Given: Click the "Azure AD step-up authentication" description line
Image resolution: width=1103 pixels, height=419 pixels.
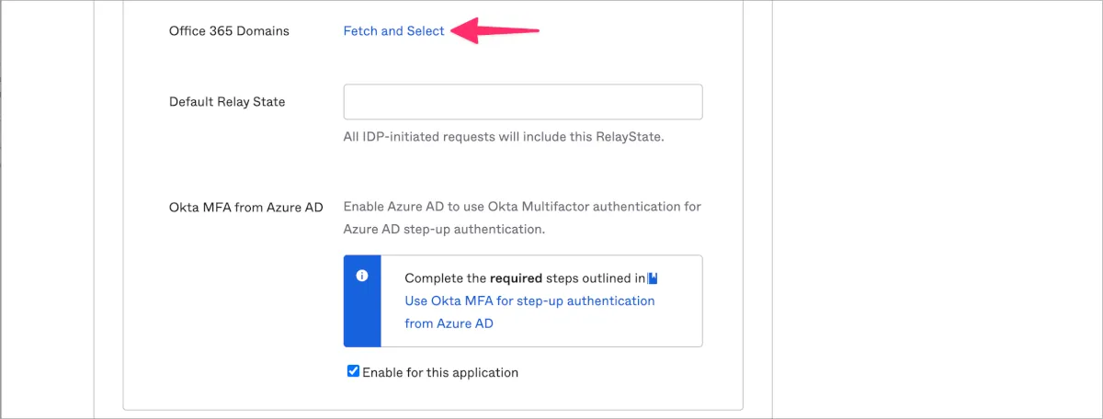Looking at the screenshot, I should pyautogui.click(x=444, y=229).
